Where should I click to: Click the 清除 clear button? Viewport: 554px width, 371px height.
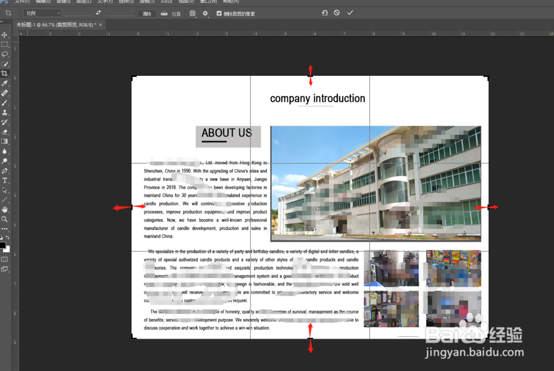147,13
